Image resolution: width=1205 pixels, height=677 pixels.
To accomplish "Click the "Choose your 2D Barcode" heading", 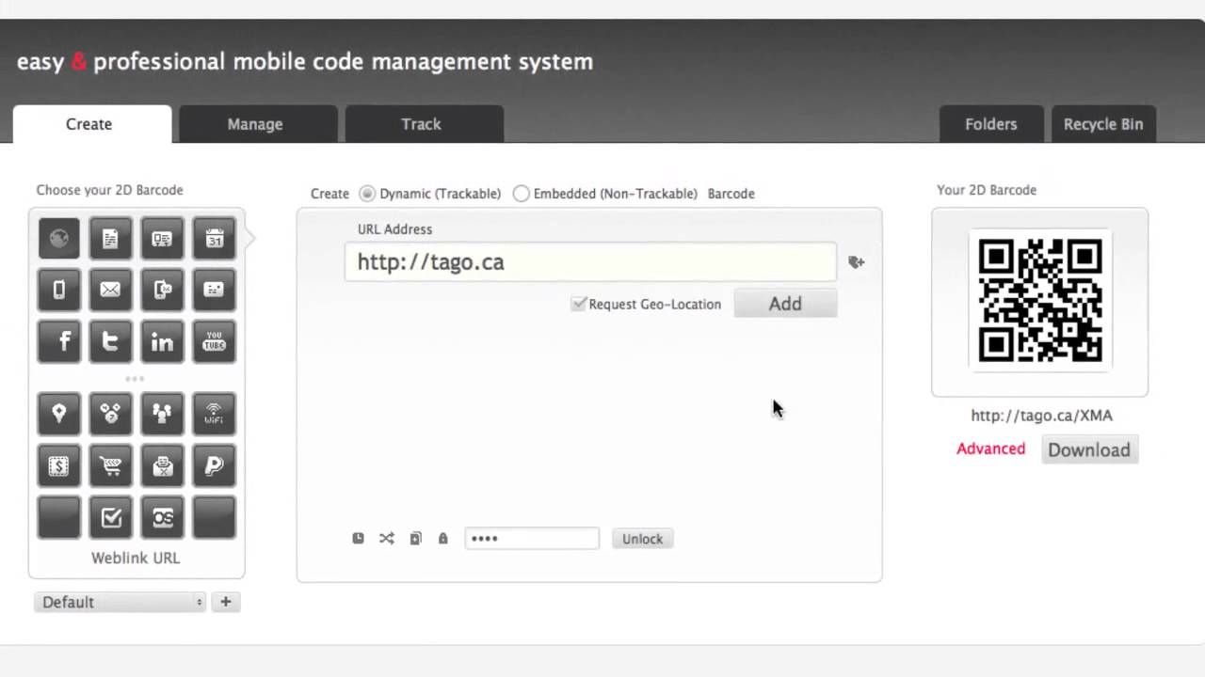I will point(109,190).
